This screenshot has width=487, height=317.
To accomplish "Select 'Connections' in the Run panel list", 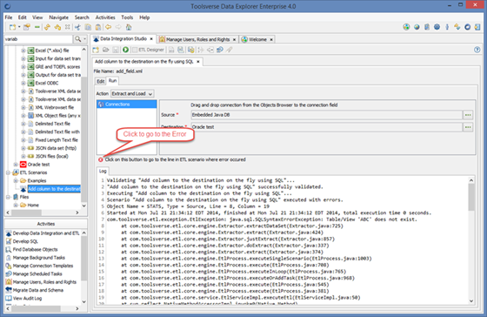I will point(127,105).
